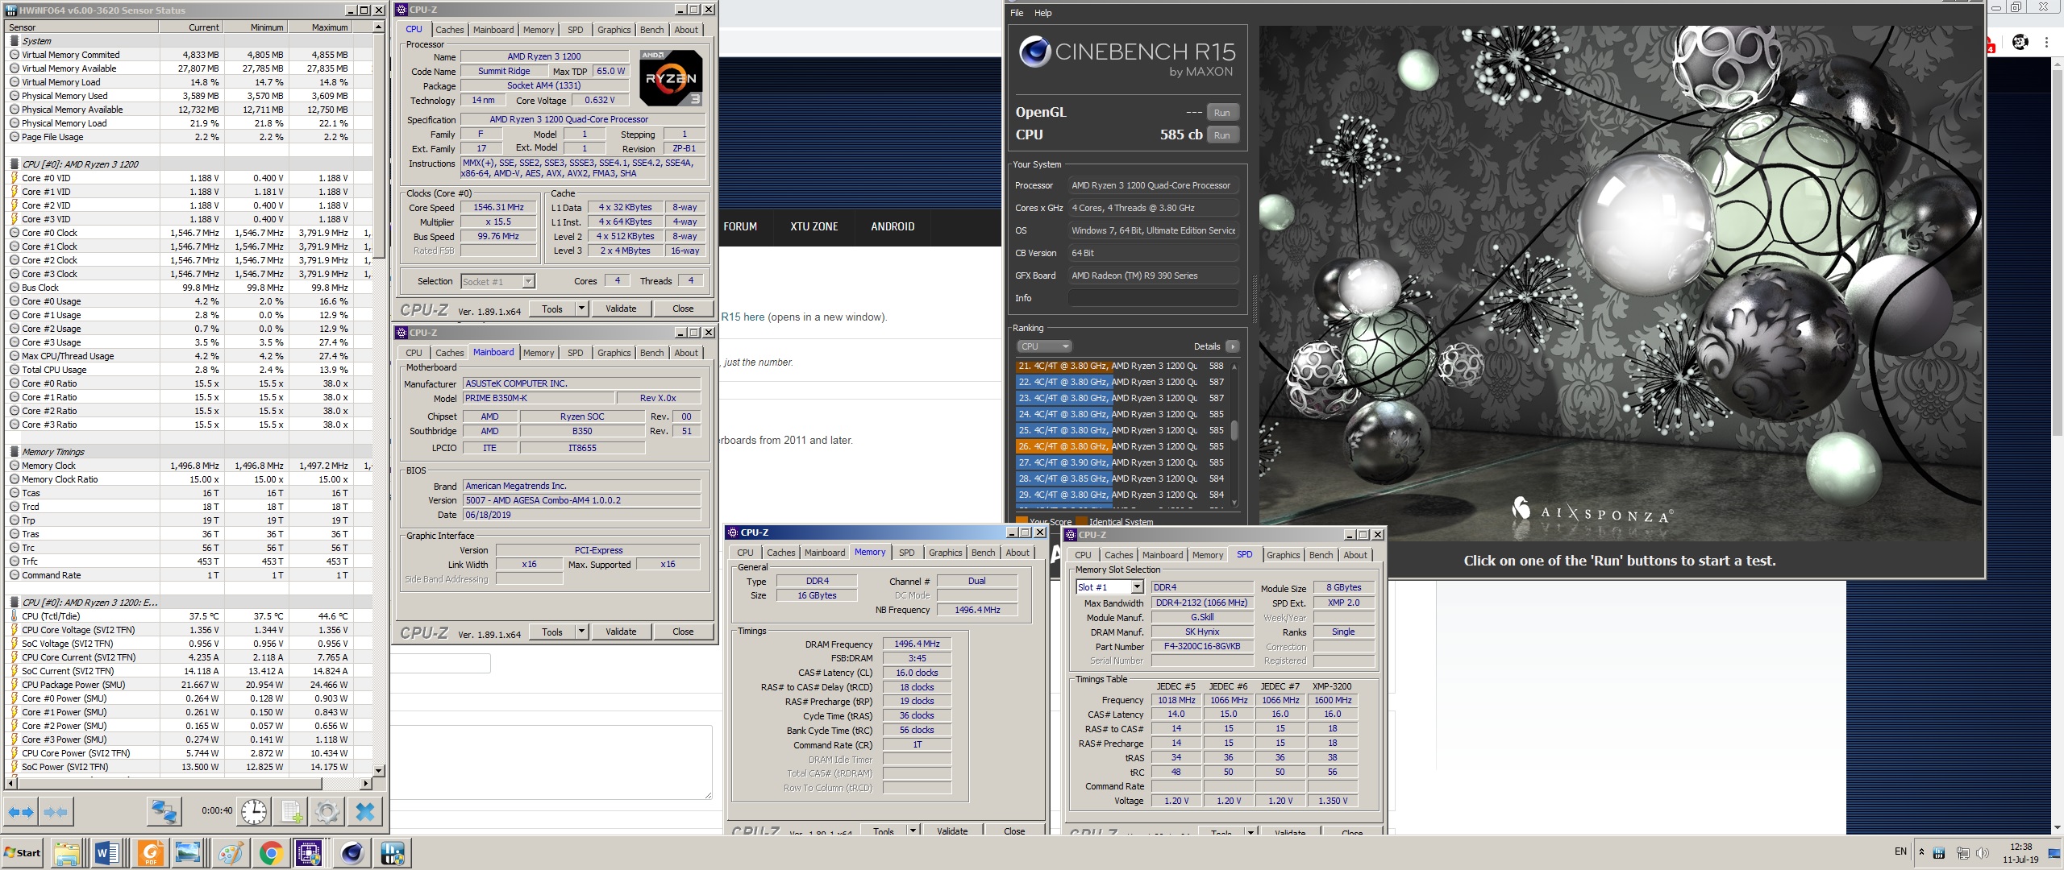Click Cinebench Info input field
2064x870 pixels.
(1153, 298)
